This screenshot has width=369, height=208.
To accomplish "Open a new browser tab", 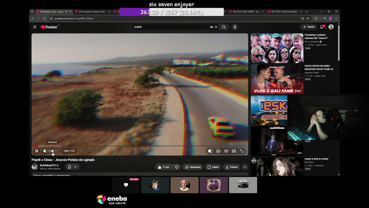I will click(307, 12).
